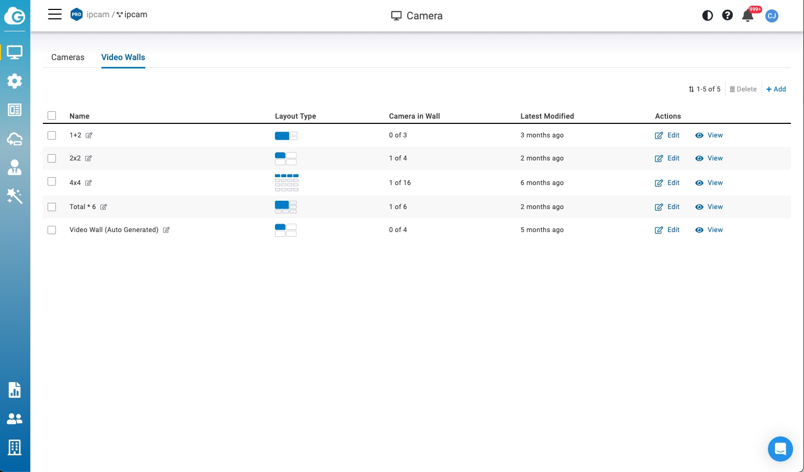Viewport: 804px width, 472px height.
Task: Switch to the Cameras tab
Action: point(67,57)
